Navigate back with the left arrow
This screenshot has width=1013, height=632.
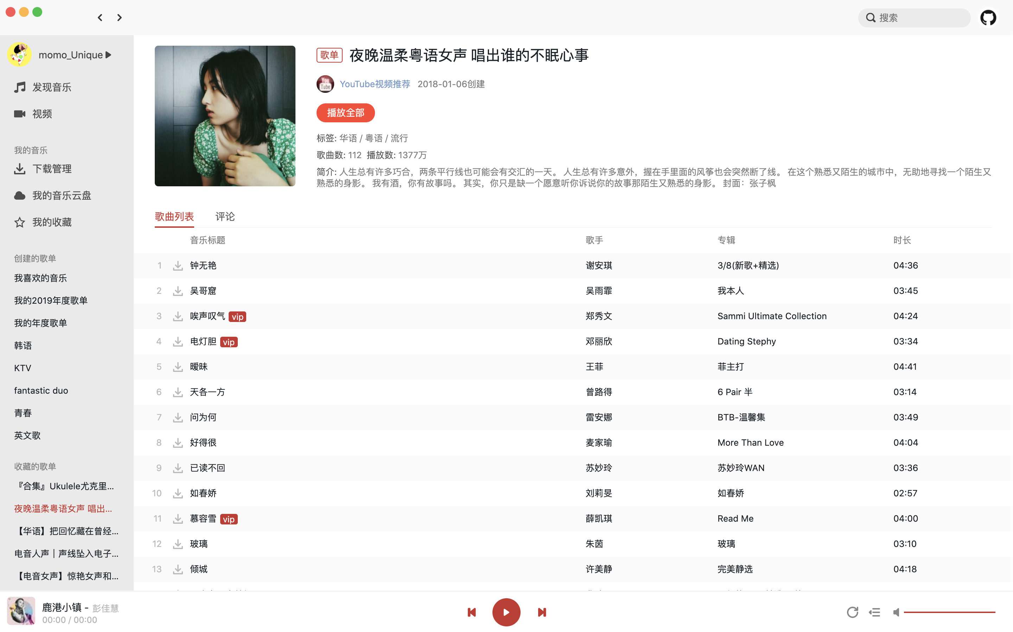[100, 18]
